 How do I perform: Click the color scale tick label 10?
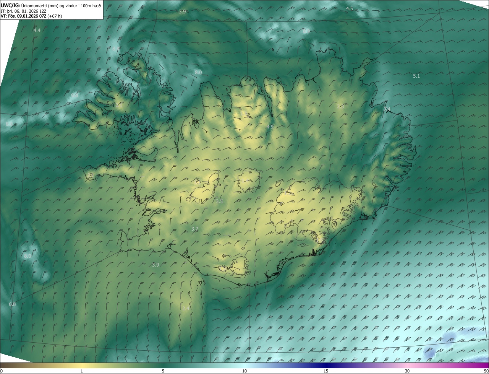244,371
